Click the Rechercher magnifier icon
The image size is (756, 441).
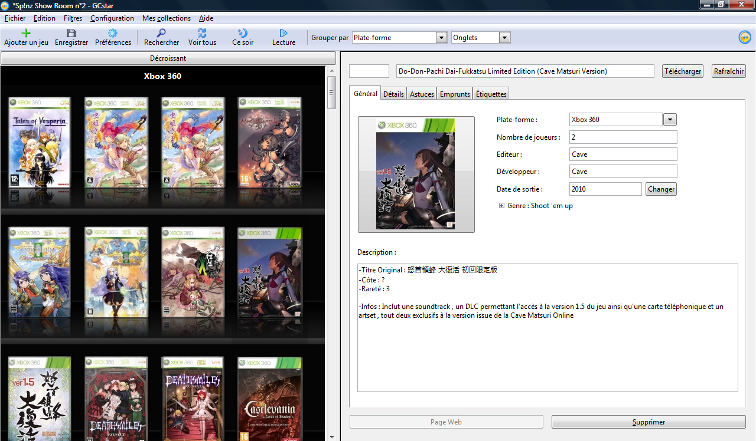coord(161,33)
